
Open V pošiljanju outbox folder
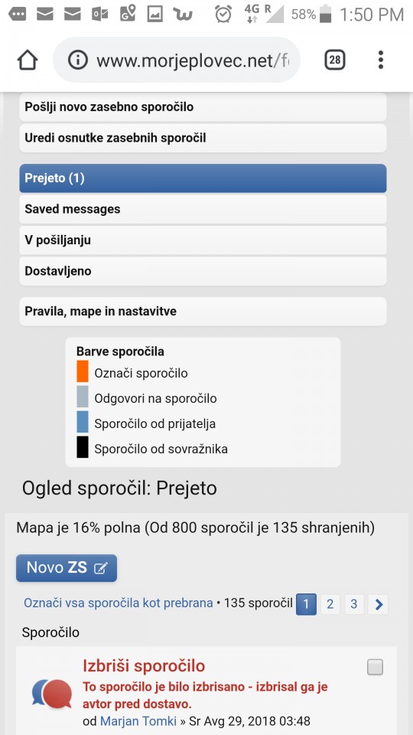click(x=203, y=240)
